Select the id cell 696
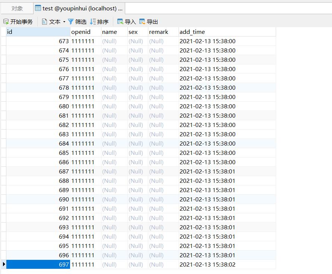This screenshot has width=332, height=274. point(38,255)
